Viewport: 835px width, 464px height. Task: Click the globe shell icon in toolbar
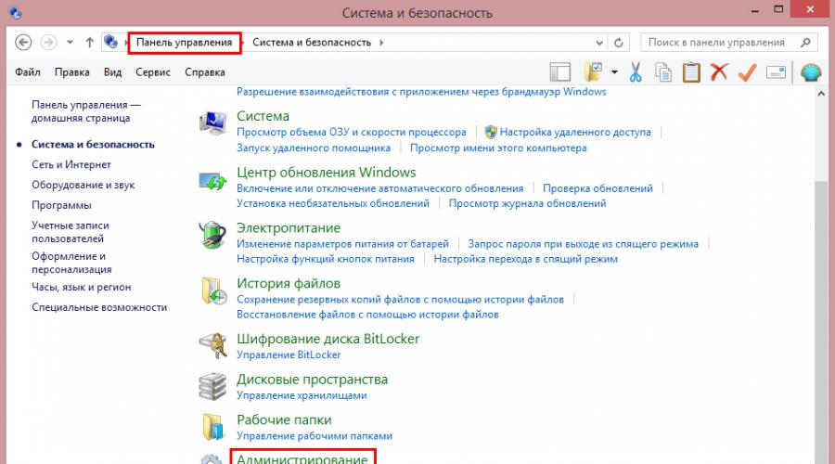[811, 71]
